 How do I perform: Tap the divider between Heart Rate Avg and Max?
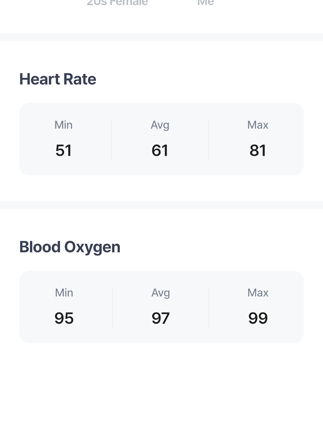[208, 139]
